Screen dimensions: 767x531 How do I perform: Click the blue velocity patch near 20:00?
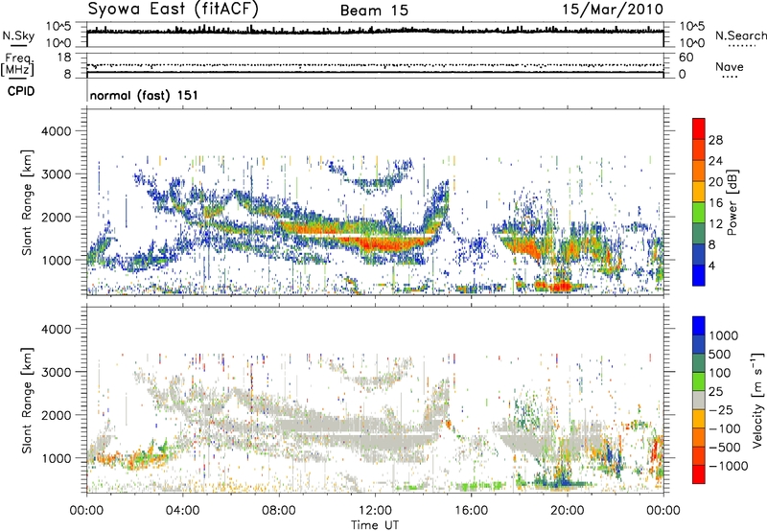click(562, 478)
